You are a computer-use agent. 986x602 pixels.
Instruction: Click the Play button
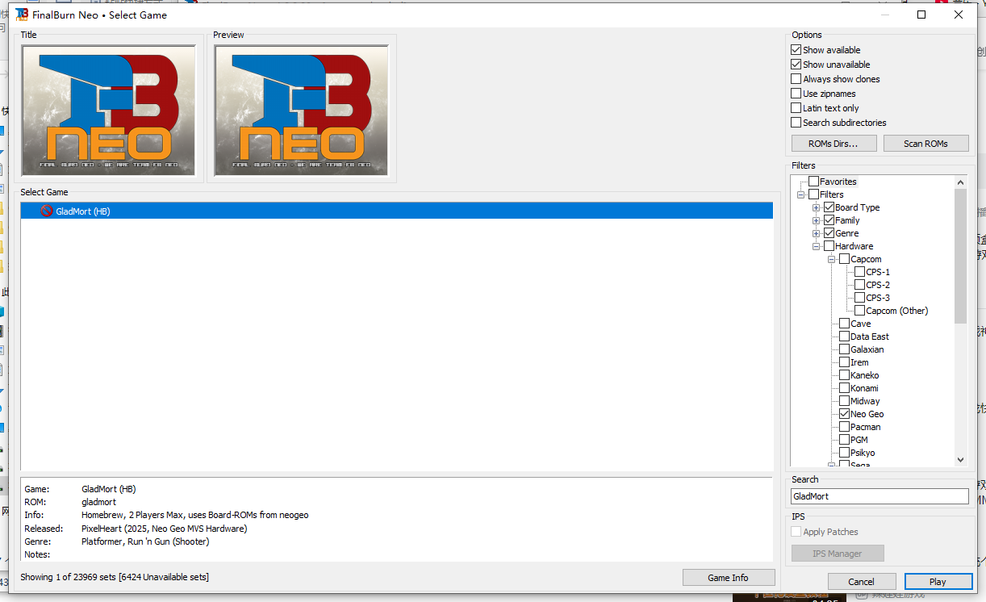tap(937, 581)
